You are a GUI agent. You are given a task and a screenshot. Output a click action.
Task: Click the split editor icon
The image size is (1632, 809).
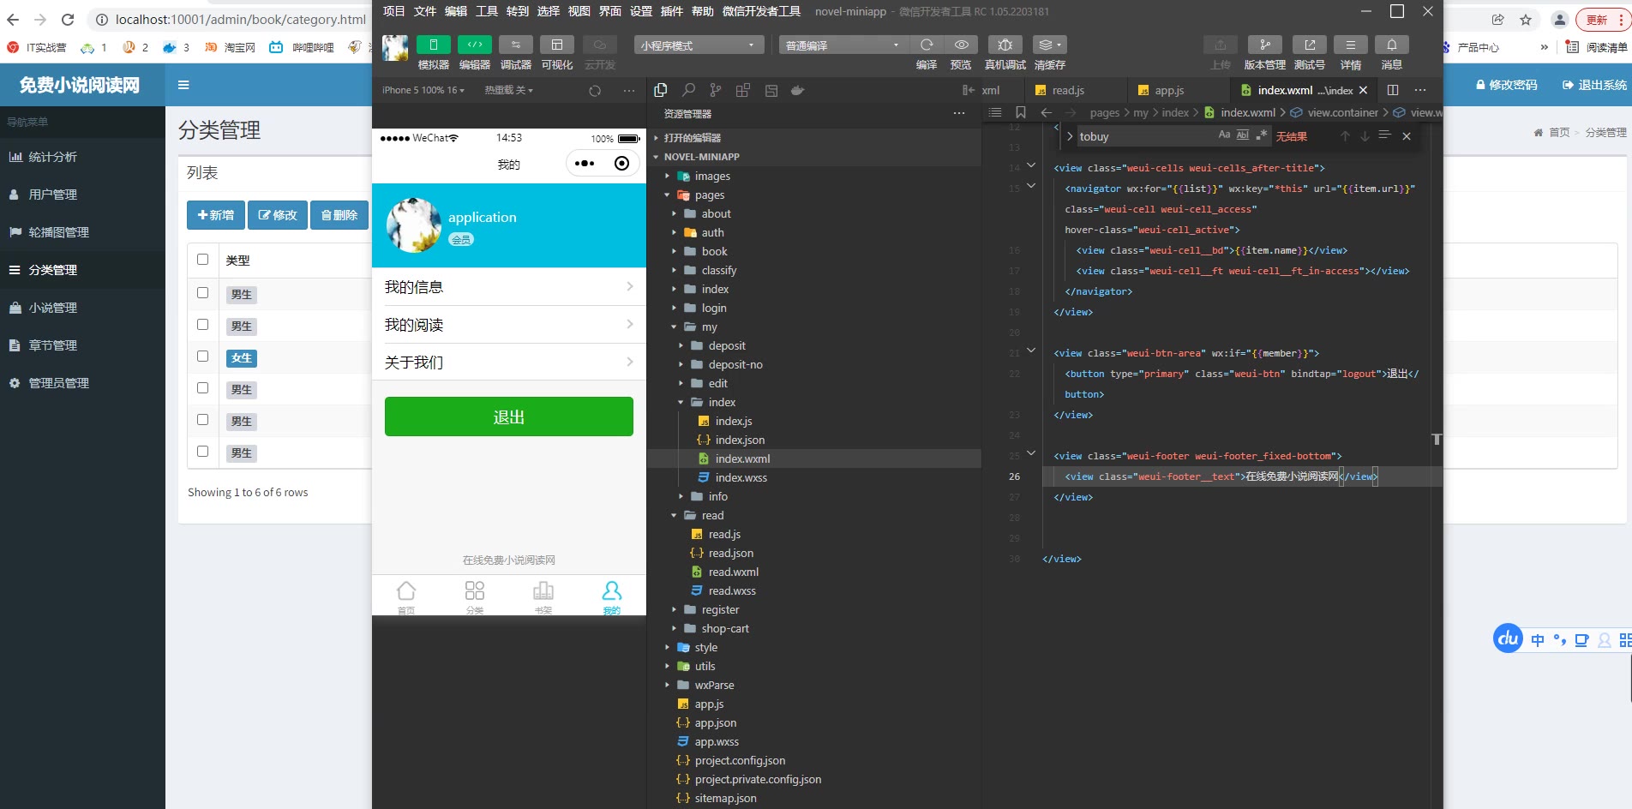pyautogui.click(x=1393, y=90)
